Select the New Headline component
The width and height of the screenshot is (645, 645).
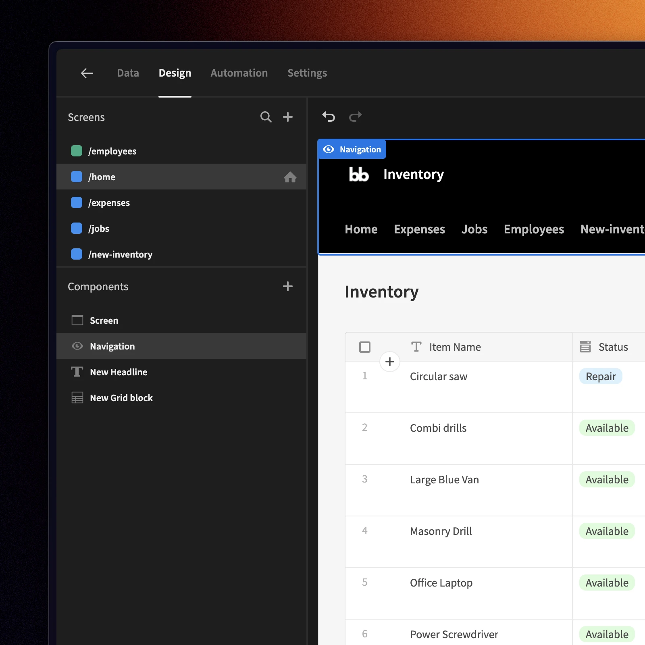[x=181, y=372]
